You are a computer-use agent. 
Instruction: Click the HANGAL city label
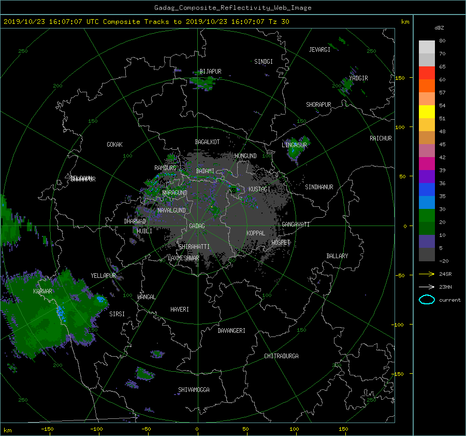click(146, 297)
